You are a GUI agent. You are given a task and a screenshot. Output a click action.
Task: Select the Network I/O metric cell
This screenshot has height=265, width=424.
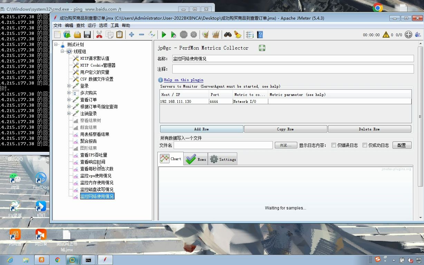click(x=250, y=101)
